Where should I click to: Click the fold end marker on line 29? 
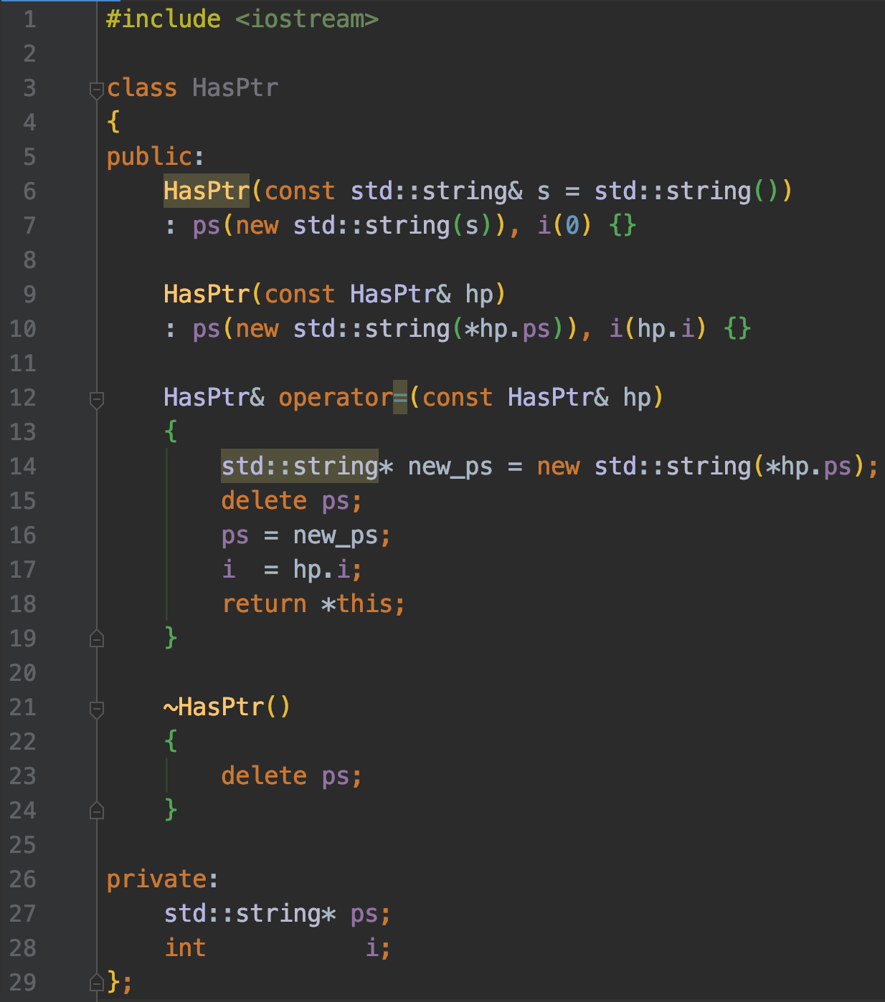[x=97, y=983]
